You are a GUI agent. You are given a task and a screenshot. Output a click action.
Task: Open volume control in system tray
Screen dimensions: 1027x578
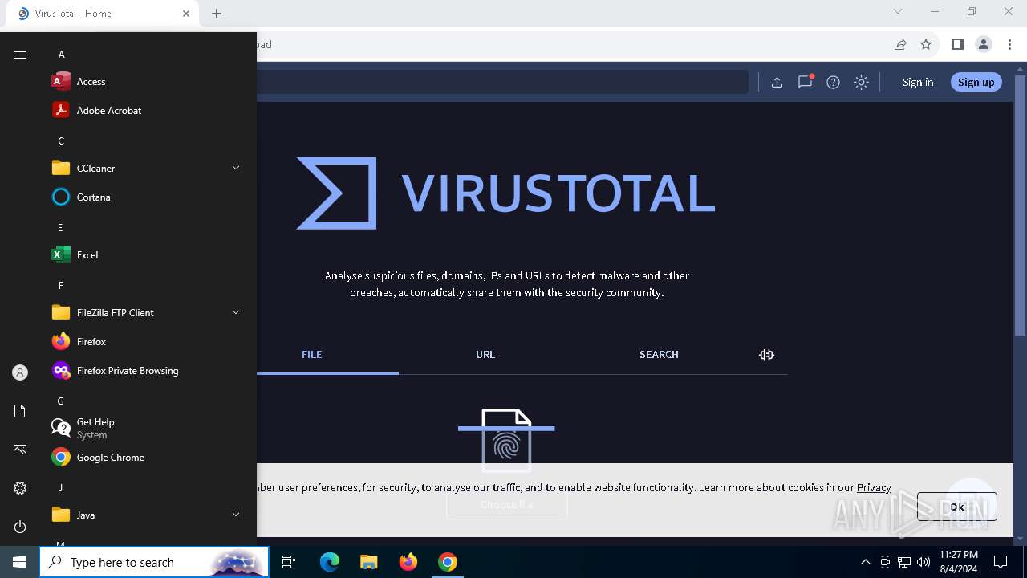coord(923,562)
